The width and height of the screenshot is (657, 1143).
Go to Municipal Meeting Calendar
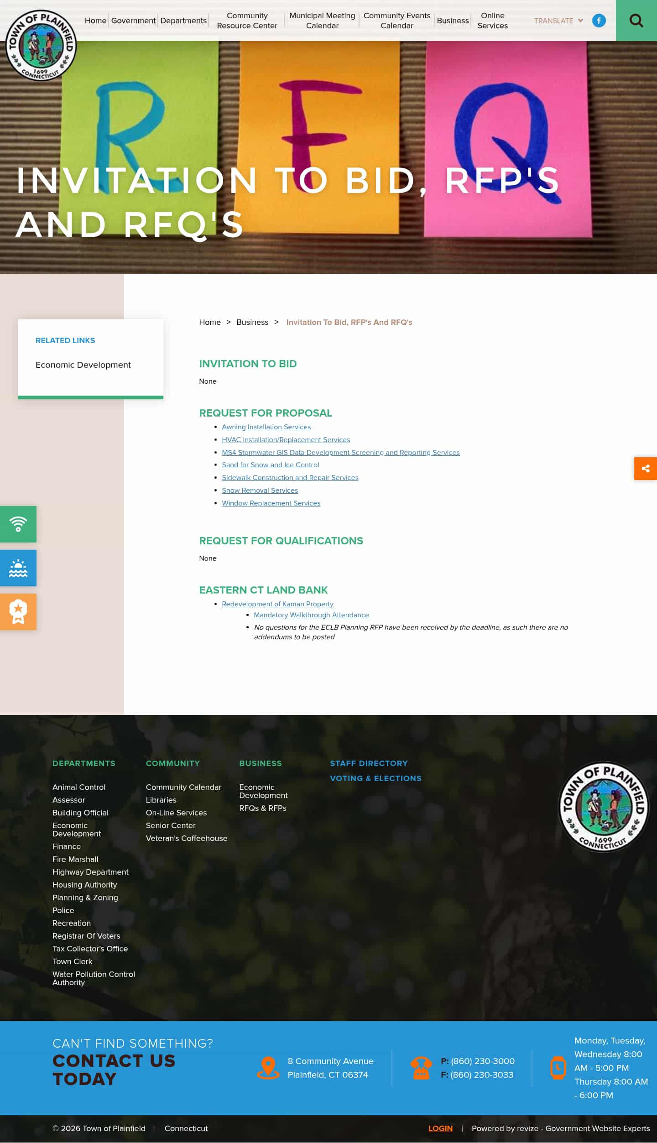tap(322, 21)
